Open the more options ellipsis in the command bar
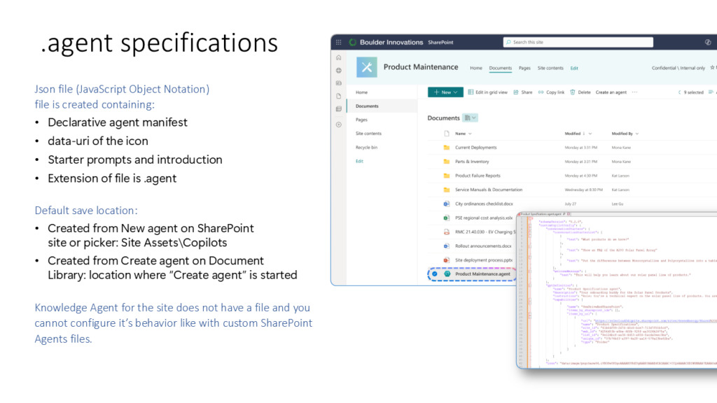The width and height of the screenshot is (717, 403). [x=634, y=92]
